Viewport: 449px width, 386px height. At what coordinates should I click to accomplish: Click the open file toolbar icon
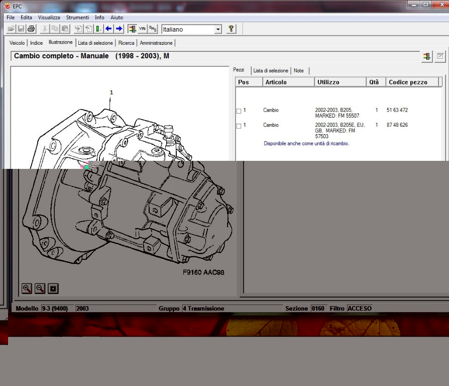coord(11,29)
